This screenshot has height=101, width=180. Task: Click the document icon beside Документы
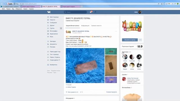(x=48, y=44)
